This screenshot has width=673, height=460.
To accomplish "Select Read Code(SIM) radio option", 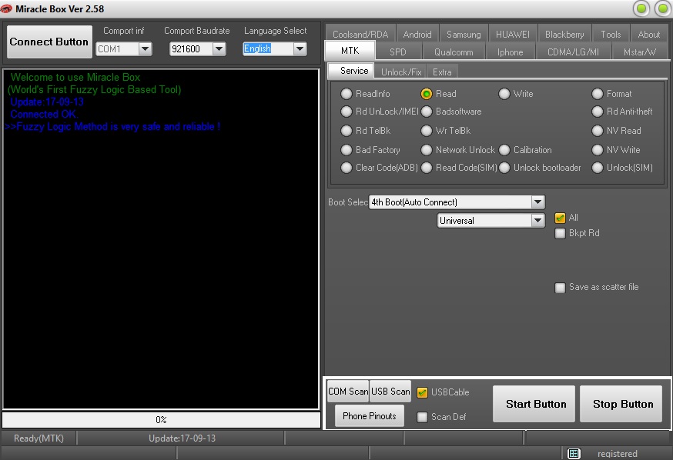I will pos(426,168).
